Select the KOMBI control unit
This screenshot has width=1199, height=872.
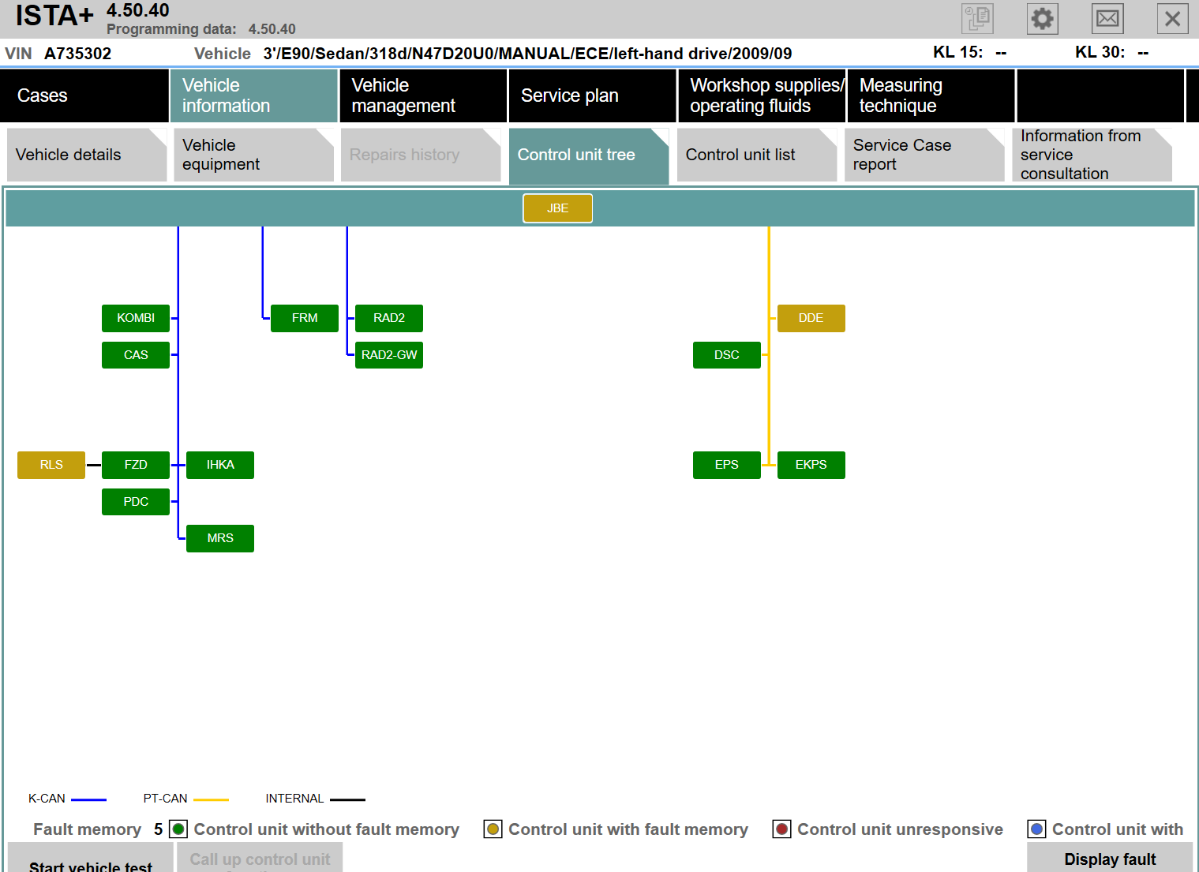136,318
